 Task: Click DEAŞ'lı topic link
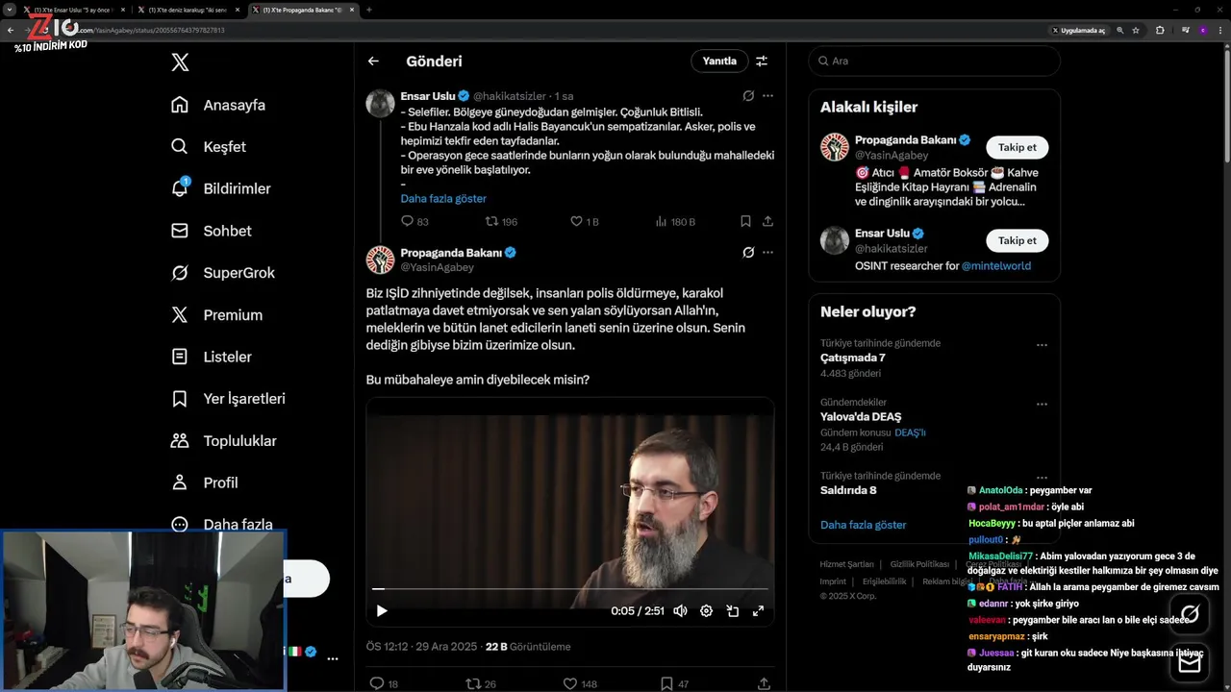[x=910, y=432]
